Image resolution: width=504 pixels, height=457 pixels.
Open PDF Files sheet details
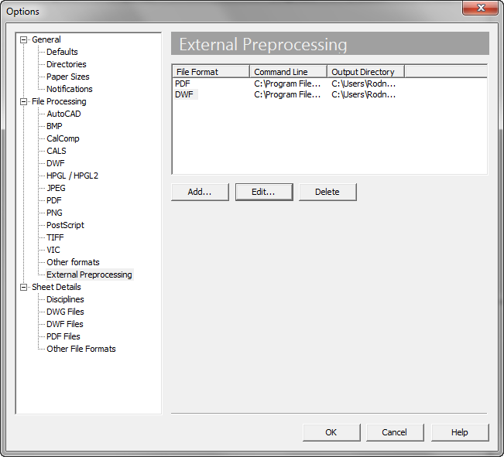pos(63,336)
